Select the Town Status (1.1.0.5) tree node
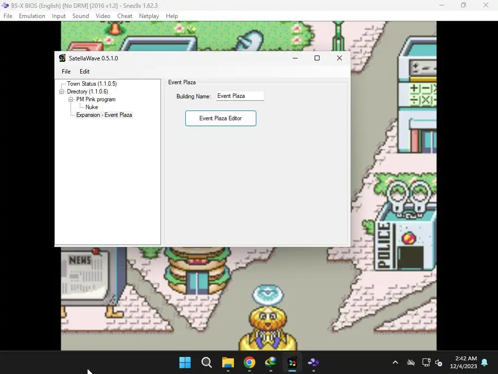 pos(92,84)
